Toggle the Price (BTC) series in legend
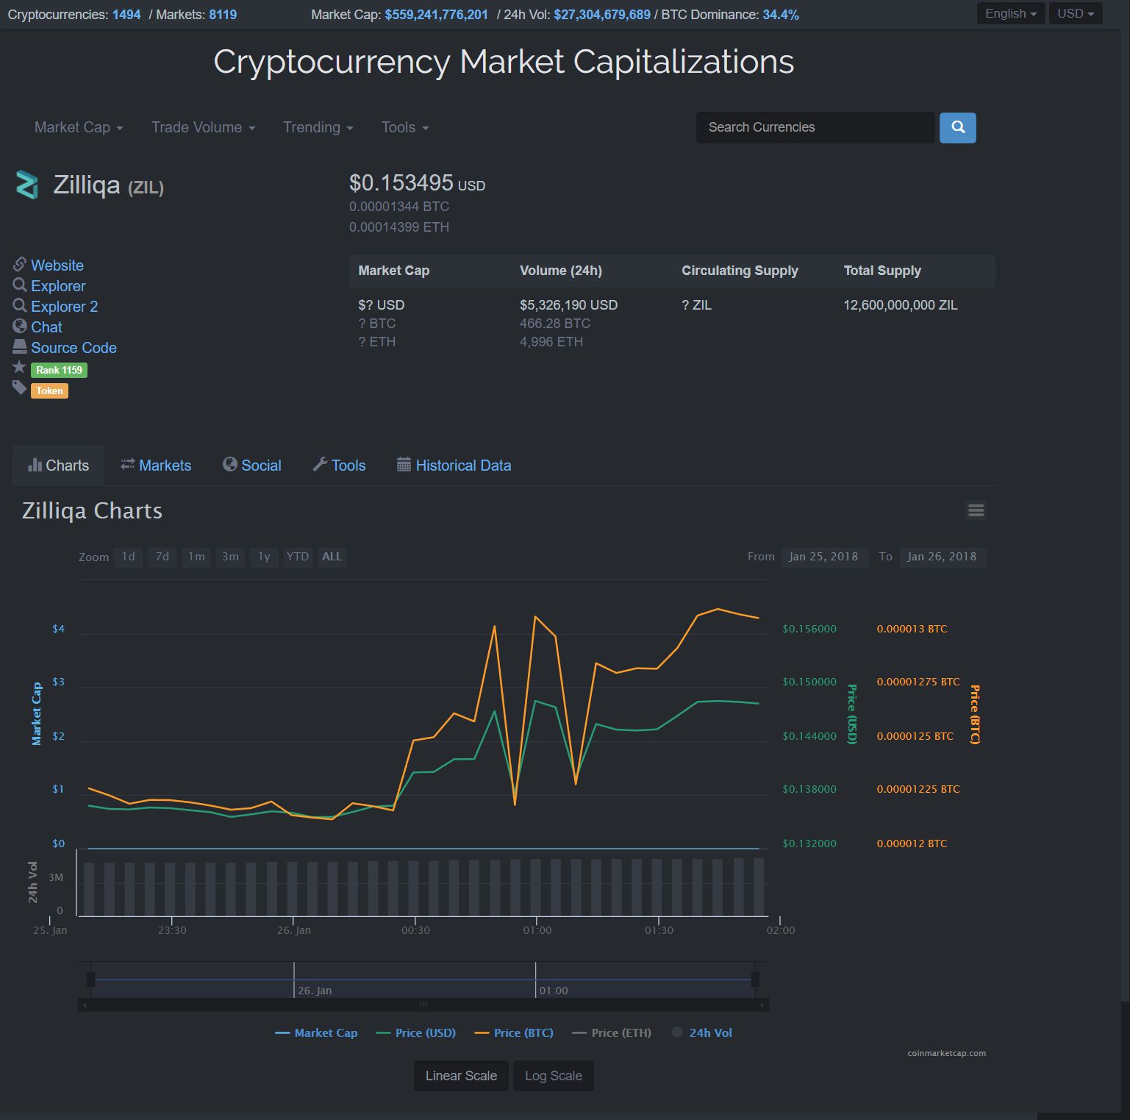 [x=514, y=1032]
